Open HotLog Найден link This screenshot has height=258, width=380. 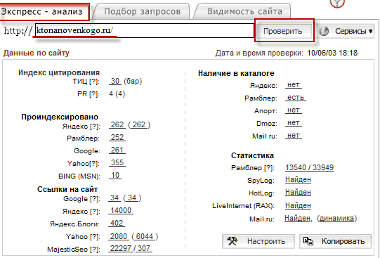click(298, 193)
